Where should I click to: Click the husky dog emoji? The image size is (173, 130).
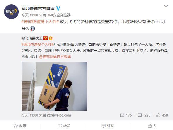(x=32, y=28)
